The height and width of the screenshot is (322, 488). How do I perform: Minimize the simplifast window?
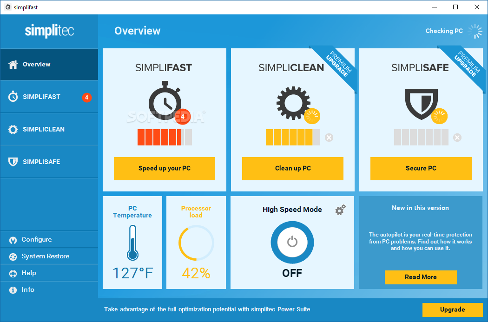(x=435, y=7)
